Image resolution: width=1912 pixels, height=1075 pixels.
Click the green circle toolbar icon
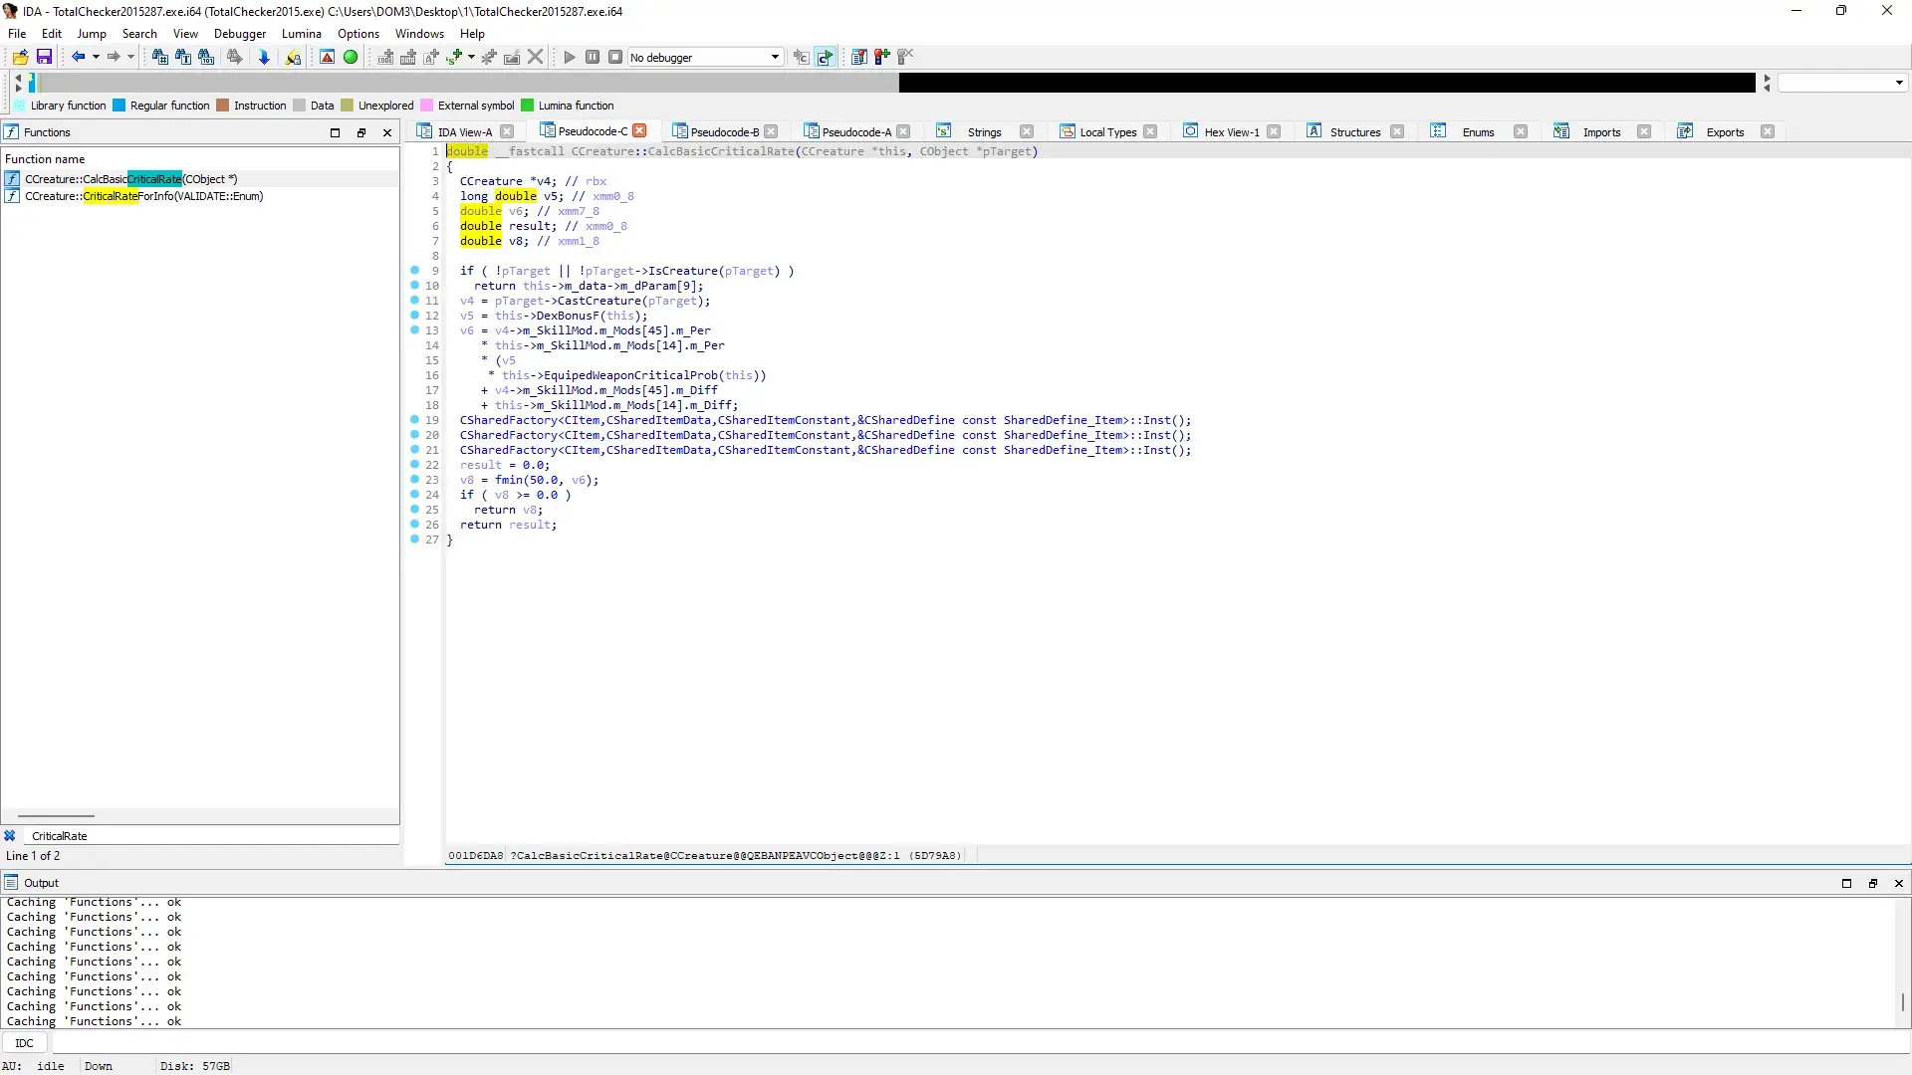coord(351,57)
